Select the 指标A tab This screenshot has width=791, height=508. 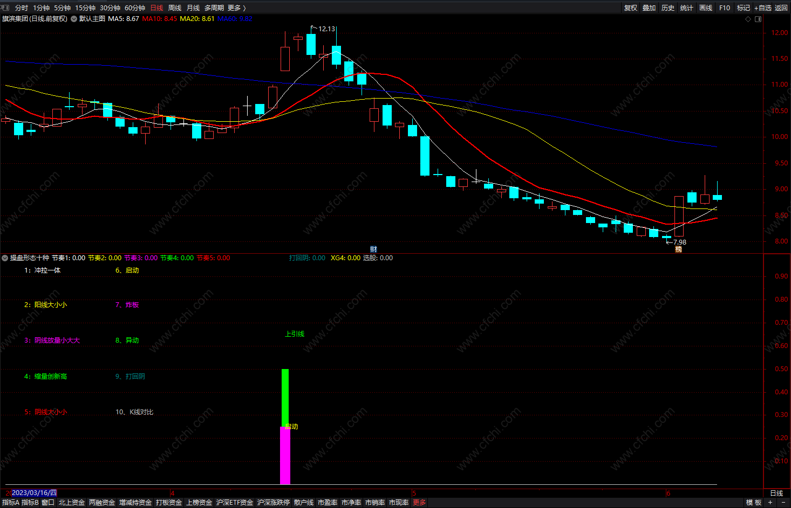10,502
